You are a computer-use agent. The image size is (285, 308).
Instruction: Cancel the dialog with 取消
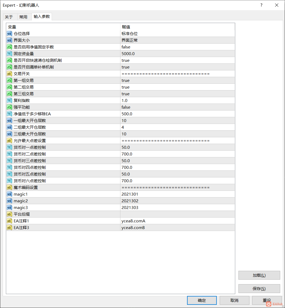234,300
